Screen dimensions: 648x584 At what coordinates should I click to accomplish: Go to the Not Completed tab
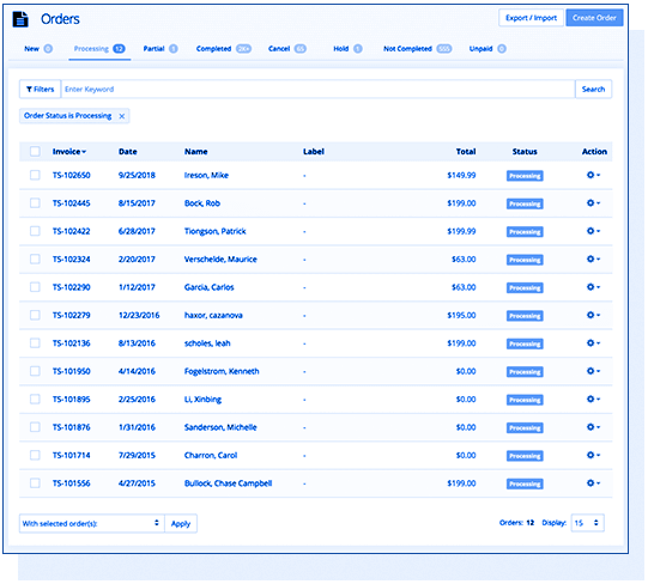point(407,49)
